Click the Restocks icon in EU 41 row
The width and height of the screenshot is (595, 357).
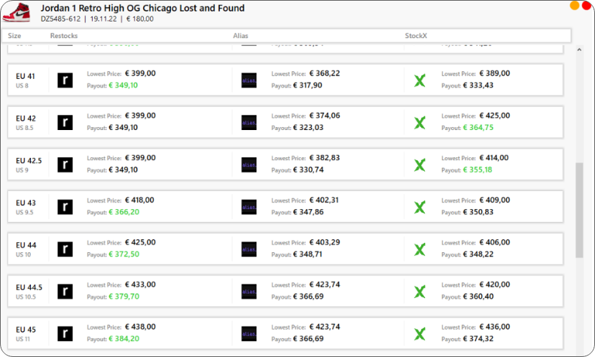point(65,80)
